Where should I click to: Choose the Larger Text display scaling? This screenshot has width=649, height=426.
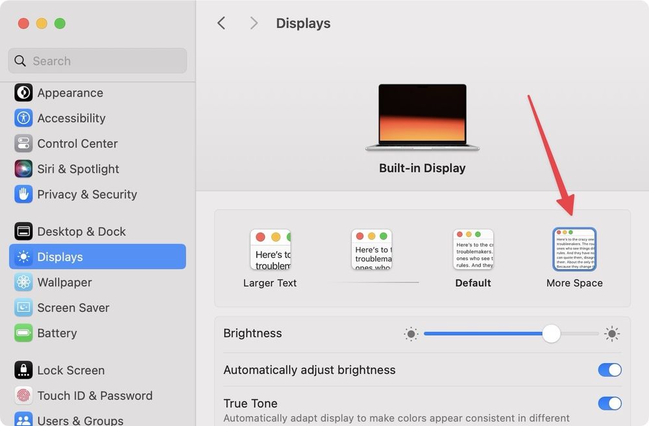pyautogui.click(x=270, y=249)
